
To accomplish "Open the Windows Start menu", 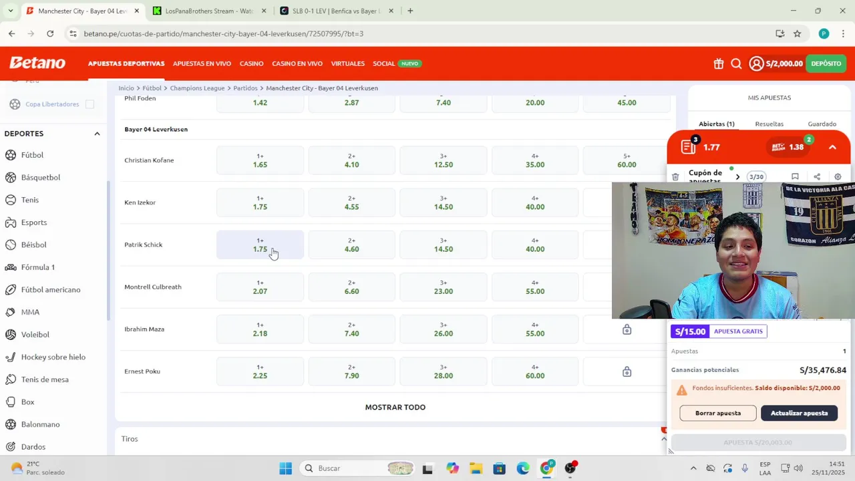I will click(x=285, y=468).
